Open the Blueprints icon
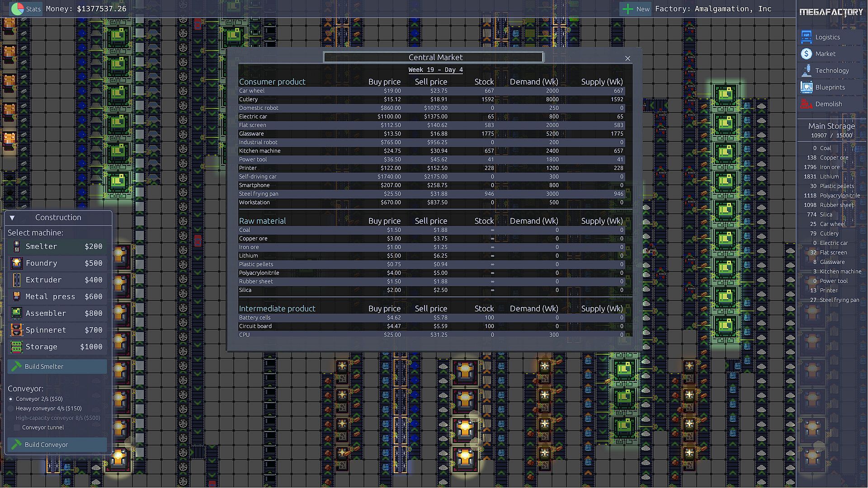868x488 pixels. click(x=806, y=87)
